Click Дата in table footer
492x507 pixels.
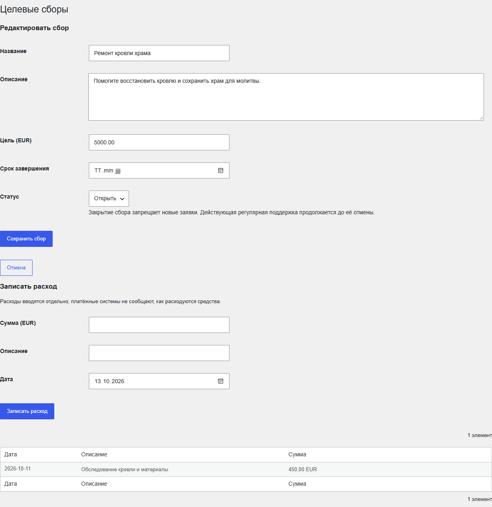pos(10,484)
